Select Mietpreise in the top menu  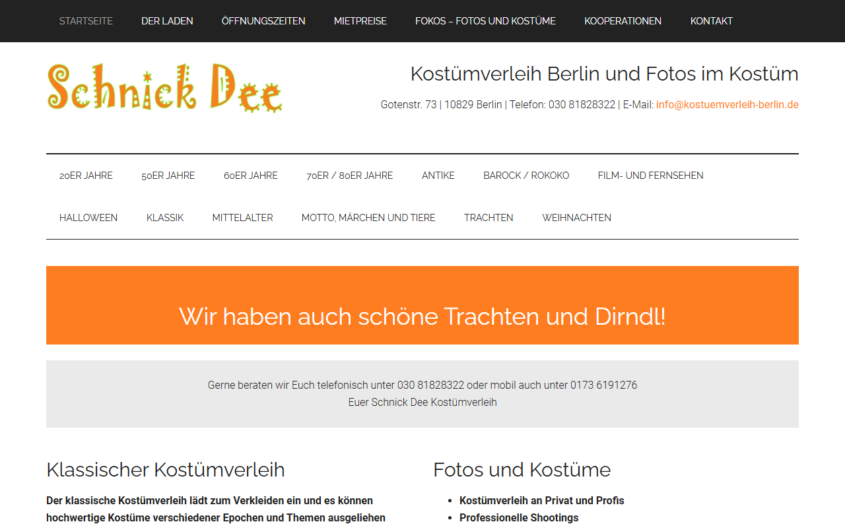click(360, 21)
